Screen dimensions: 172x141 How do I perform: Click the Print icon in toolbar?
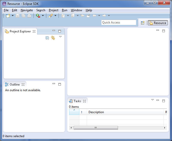29,16
